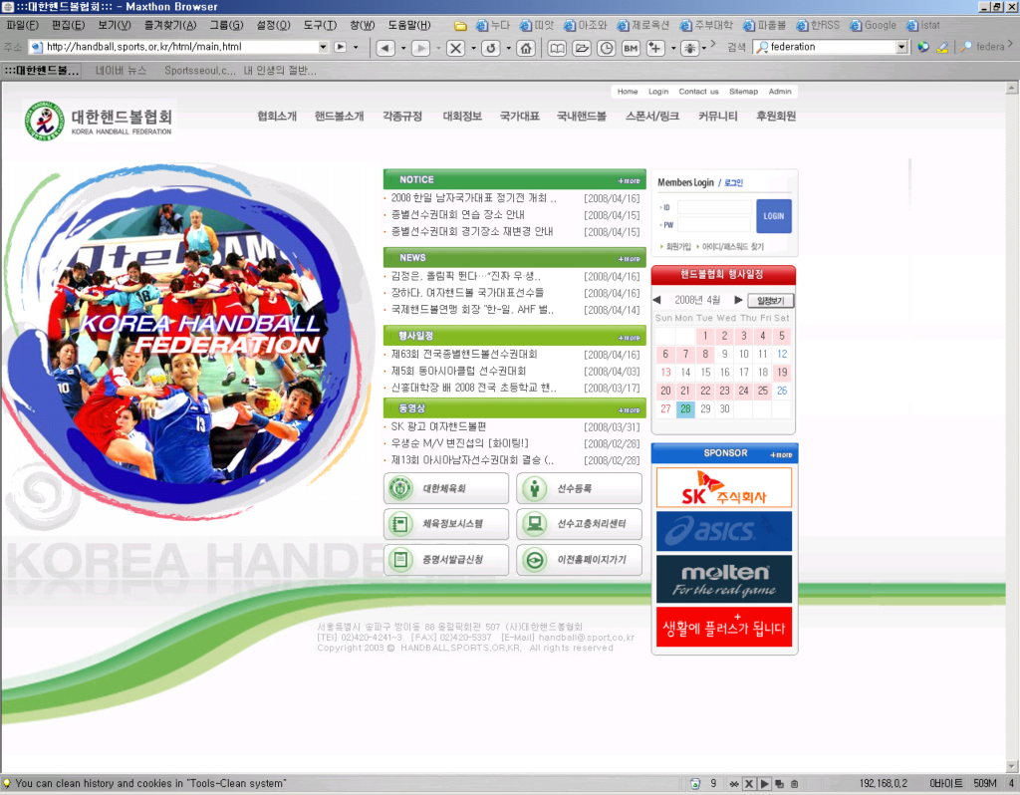Image resolution: width=1020 pixels, height=795 pixels.
Task: Go to the Home page icon
Action: pyautogui.click(x=526, y=48)
